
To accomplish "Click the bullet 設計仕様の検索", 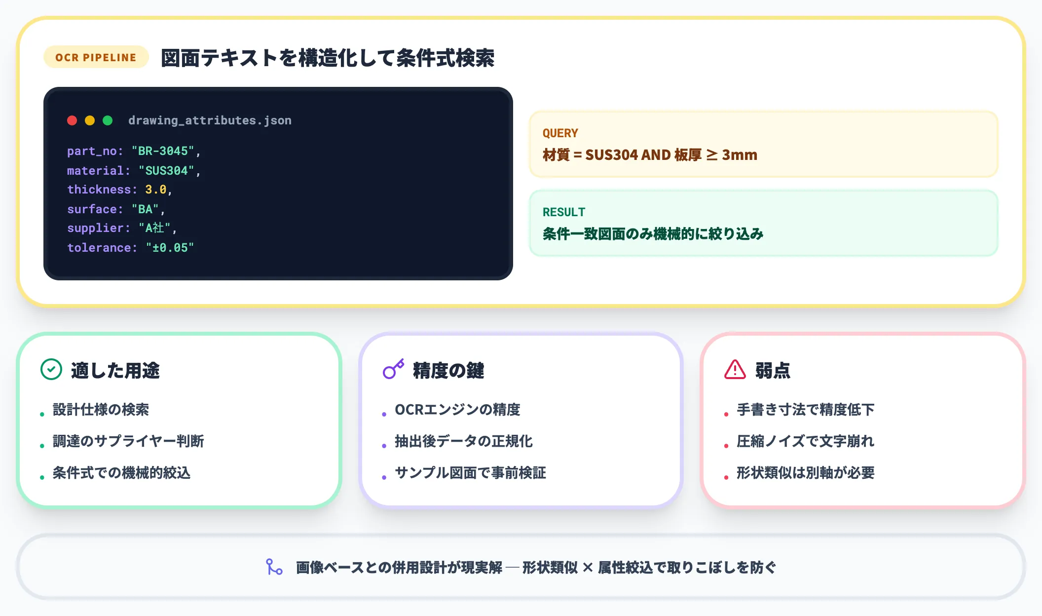I will [101, 410].
